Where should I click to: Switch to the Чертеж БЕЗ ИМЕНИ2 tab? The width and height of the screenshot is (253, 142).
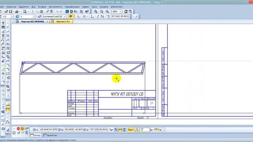pyautogui.click(x=32, y=21)
